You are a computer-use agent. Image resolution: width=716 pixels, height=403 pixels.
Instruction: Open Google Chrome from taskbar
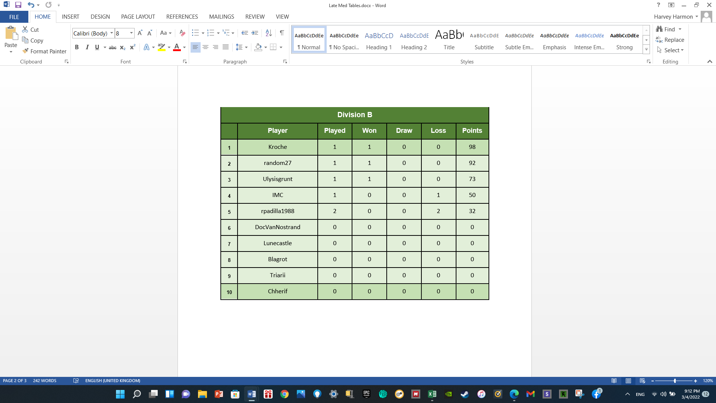[x=285, y=394]
